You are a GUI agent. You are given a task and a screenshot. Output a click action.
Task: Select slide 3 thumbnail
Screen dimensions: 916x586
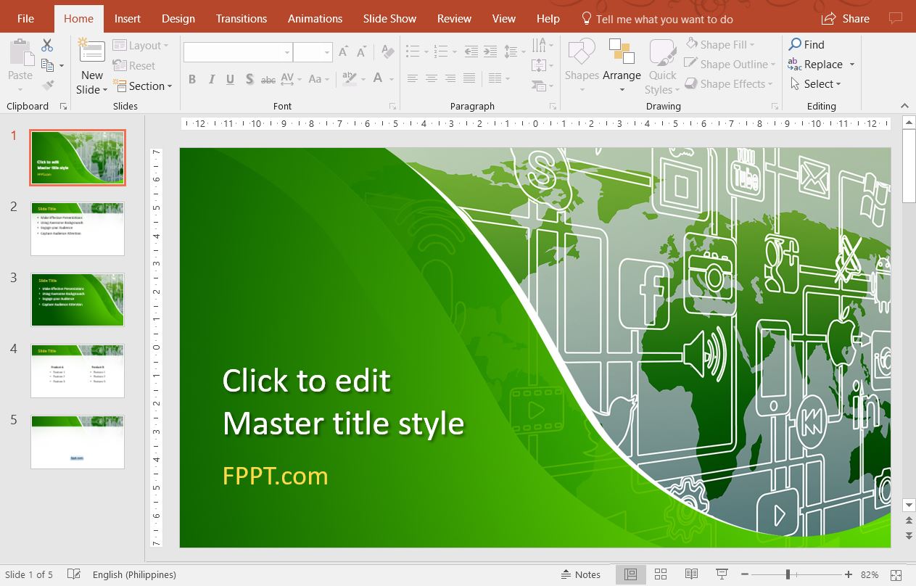tap(78, 300)
